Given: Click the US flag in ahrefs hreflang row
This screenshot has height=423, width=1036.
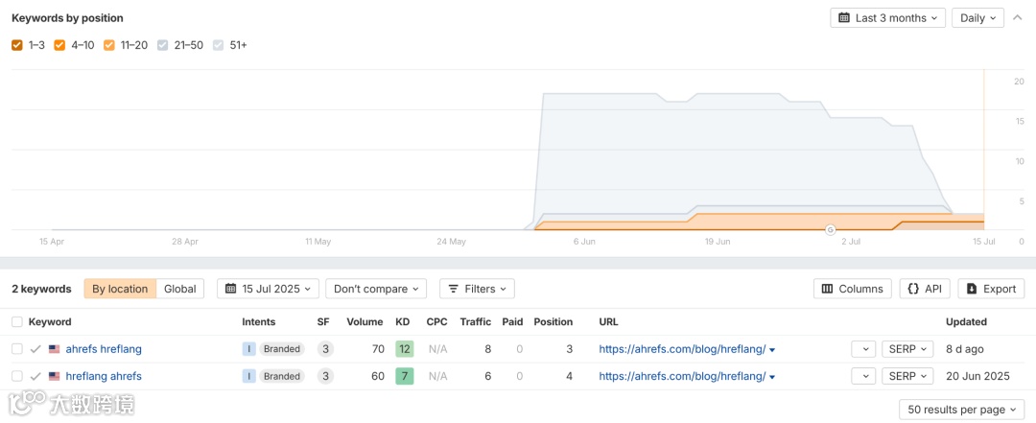Looking at the screenshot, I should 54,349.
